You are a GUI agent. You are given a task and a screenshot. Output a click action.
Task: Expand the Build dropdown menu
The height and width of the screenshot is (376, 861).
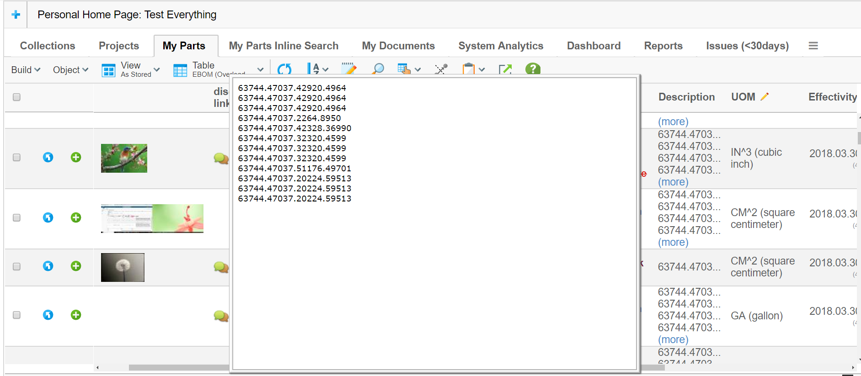point(26,70)
